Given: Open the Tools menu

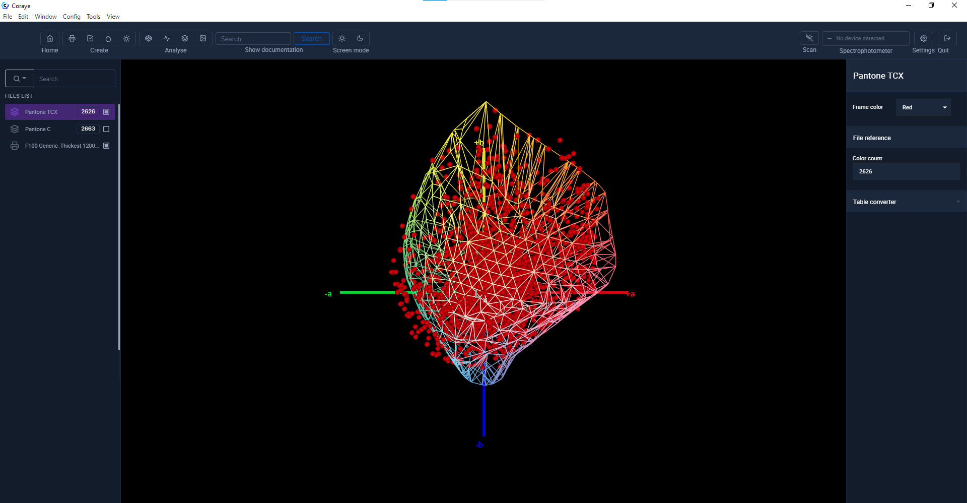Looking at the screenshot, I should coord(93,17).
